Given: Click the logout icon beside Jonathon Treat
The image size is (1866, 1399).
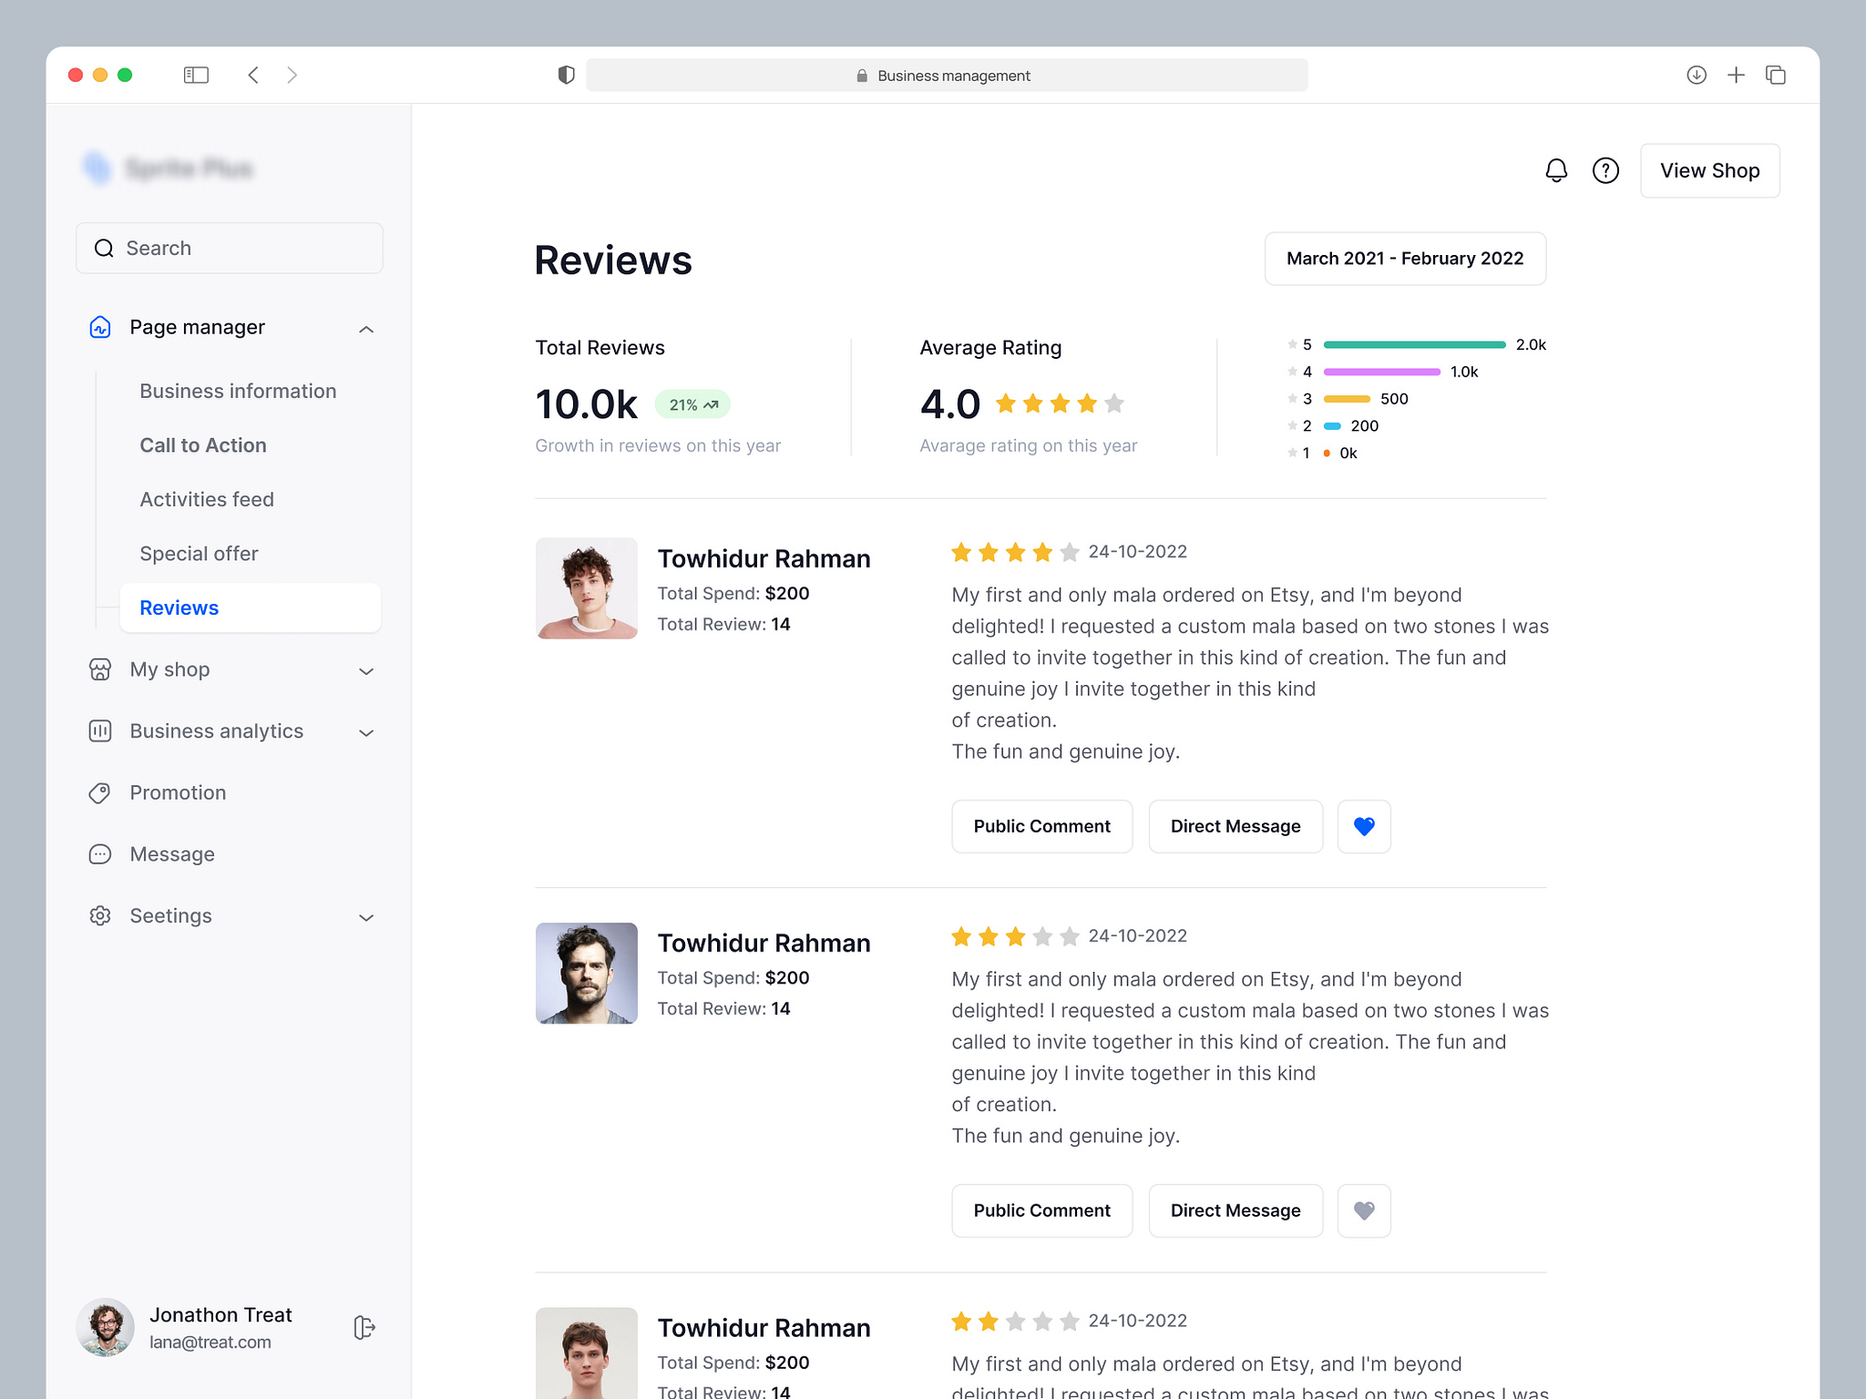Looking at the screenshot, I should [364, 1328].
